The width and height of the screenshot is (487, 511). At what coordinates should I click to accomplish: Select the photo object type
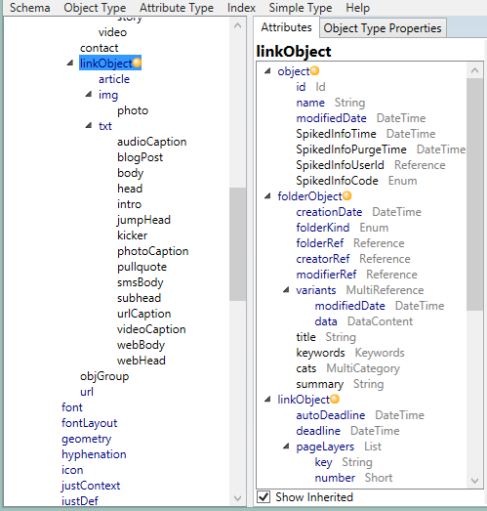pyautogui.click(x=133, y=110)
